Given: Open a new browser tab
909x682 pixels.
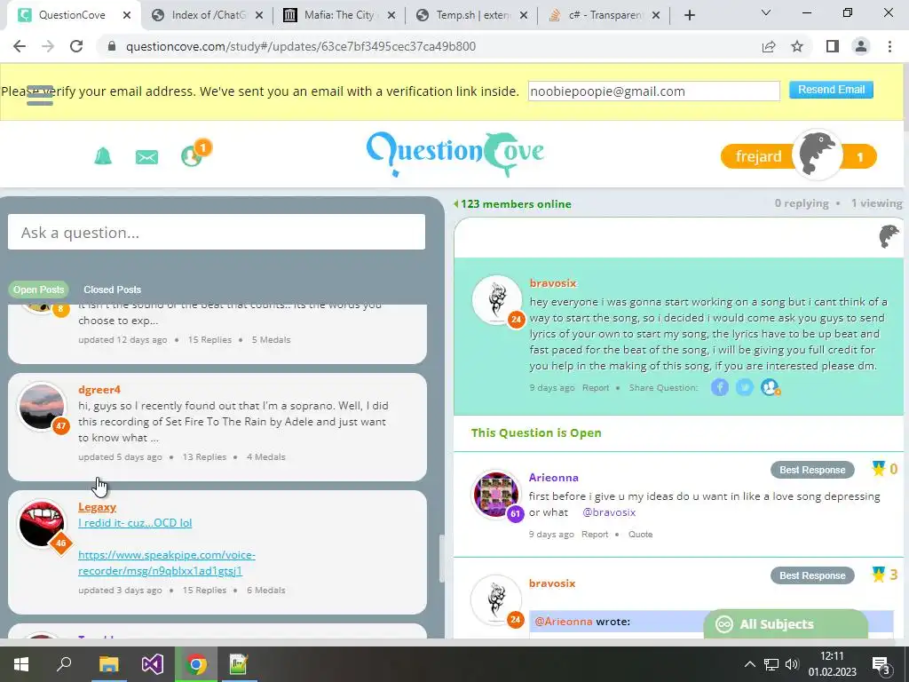Looking at the screenshot, I should (x=689, y=16).
